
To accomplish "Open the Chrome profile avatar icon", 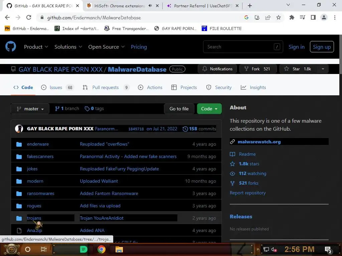I will tap(324, 17).
